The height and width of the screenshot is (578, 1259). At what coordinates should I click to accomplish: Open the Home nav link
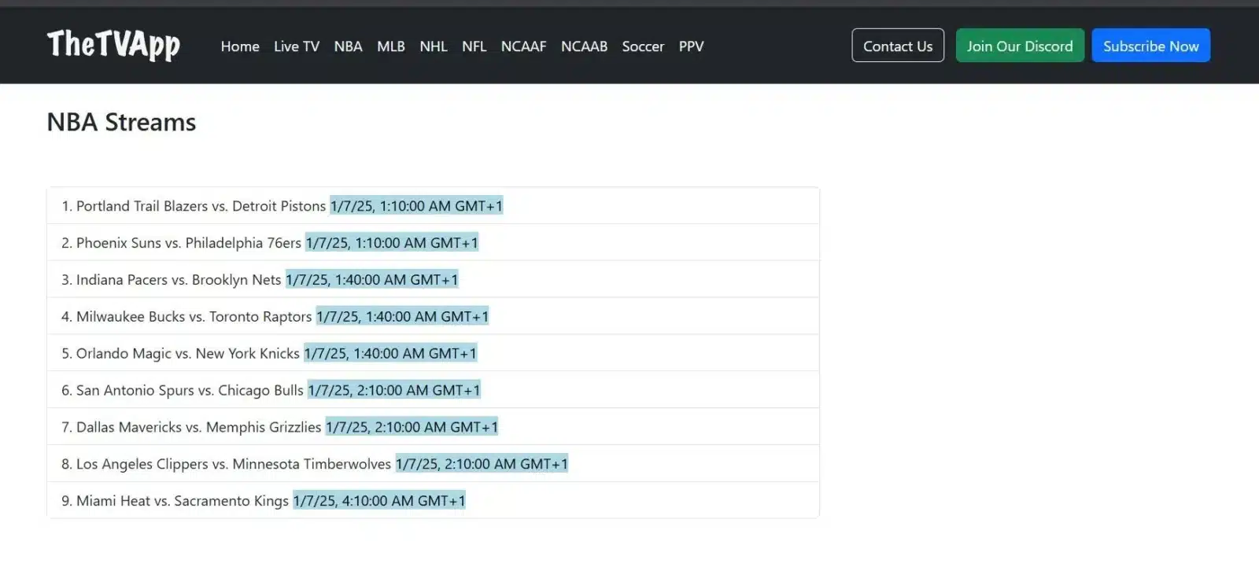240,46
